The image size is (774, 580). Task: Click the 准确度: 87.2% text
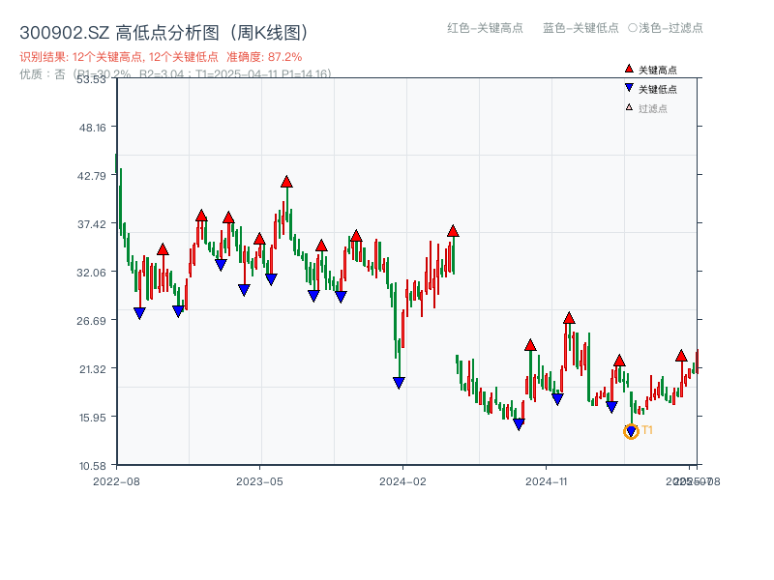tap(264, 57)
